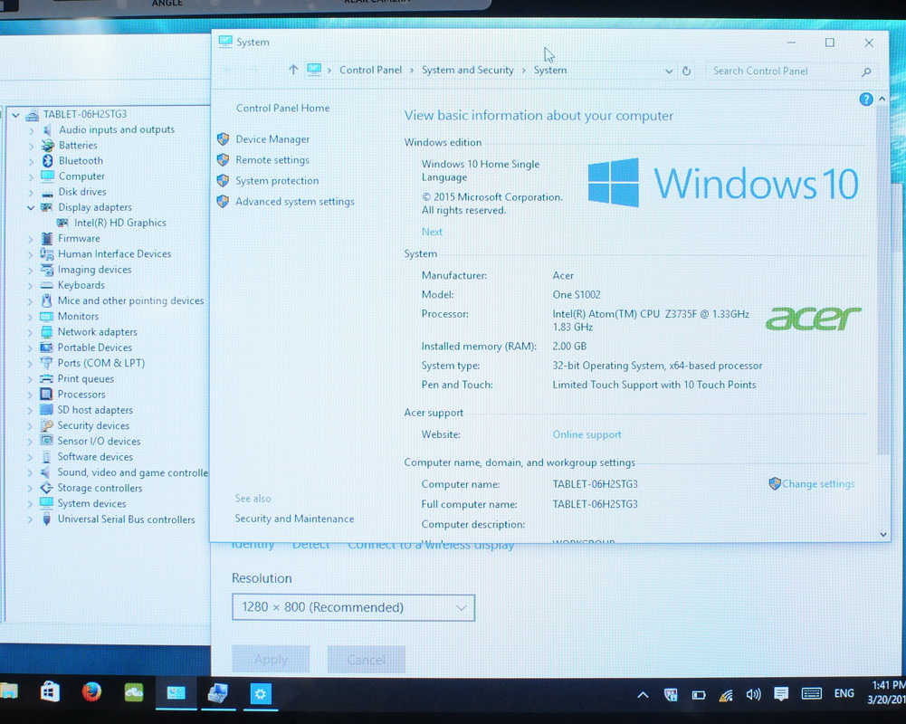Click the scroll down arrow in System window
Viewport: 906px width, 724px height.
[882, 535]
